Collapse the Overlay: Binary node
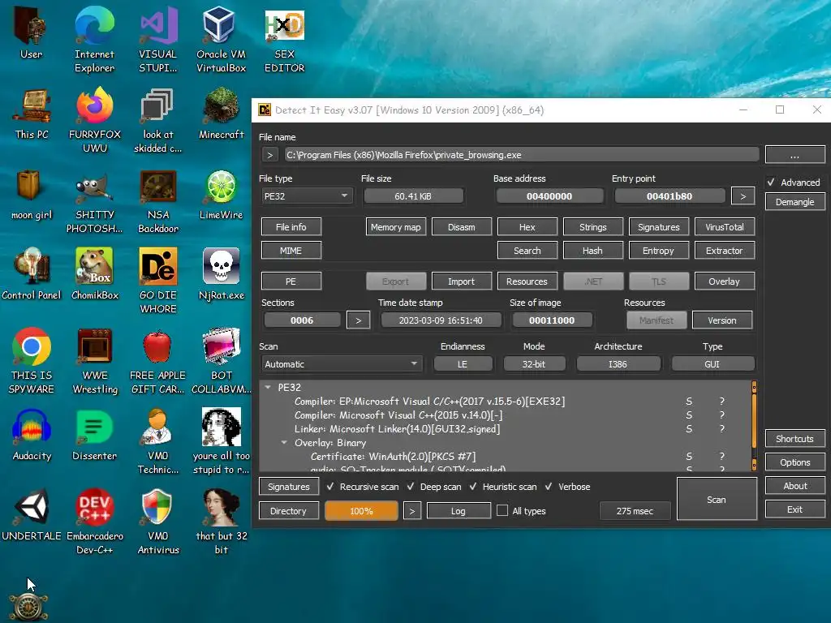Screen dimensions: 831x623 tap(284, 442)
